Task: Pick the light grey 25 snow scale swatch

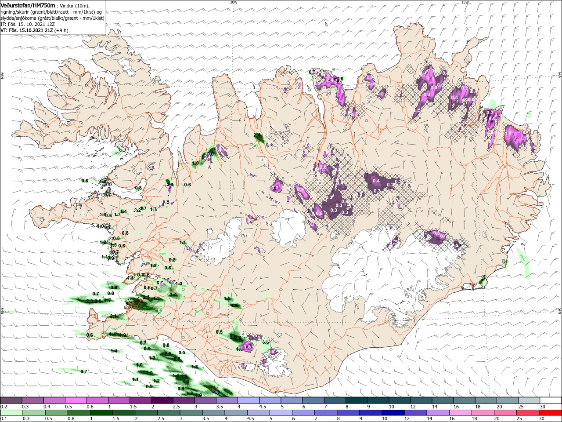Action: (529, 400)
